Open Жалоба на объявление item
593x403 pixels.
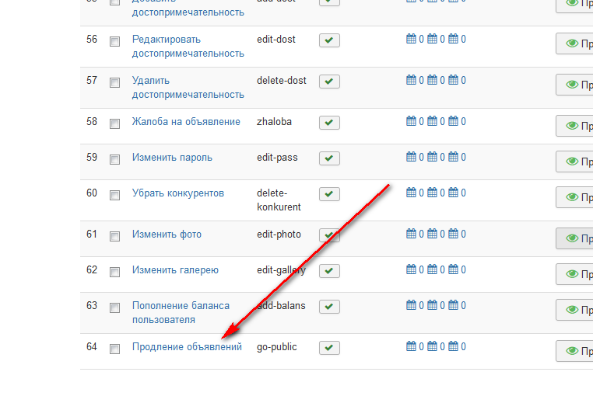(x=186, y=122)
